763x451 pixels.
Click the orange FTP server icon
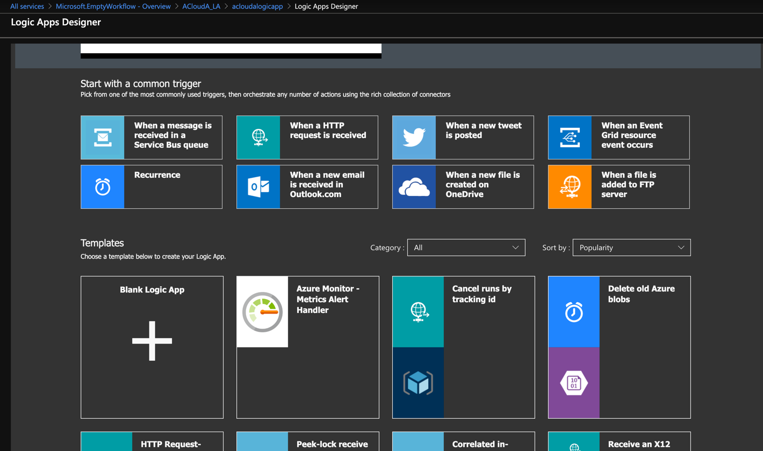click(x=570, y=187)
